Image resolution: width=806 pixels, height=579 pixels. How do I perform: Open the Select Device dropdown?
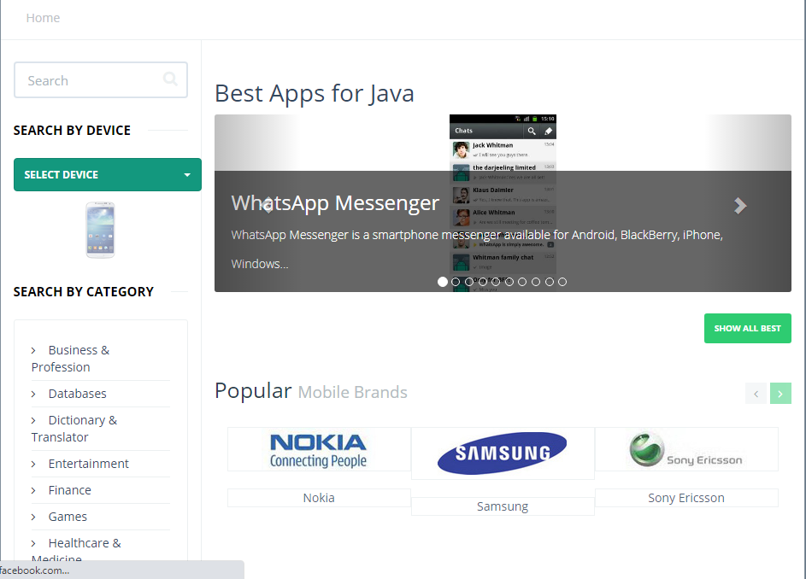coord(108,175)
